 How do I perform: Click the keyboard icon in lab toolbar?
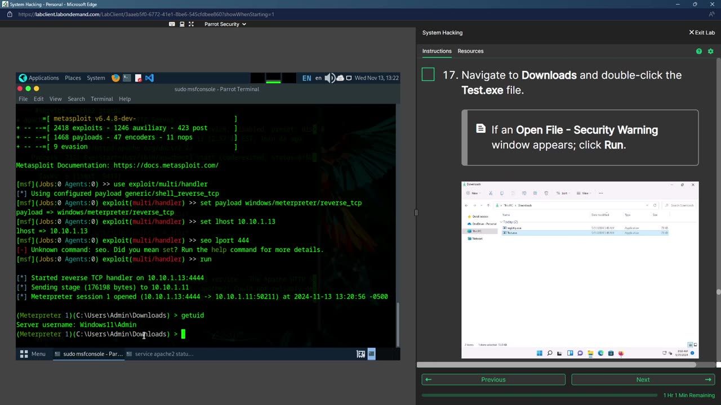point(172,24)
